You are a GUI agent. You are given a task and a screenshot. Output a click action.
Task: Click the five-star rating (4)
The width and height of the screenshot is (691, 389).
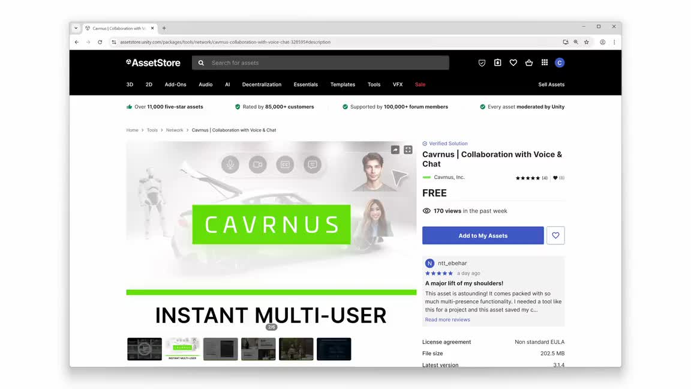point(531,178)
